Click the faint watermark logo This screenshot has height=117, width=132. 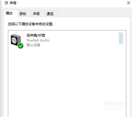[114, 104]
